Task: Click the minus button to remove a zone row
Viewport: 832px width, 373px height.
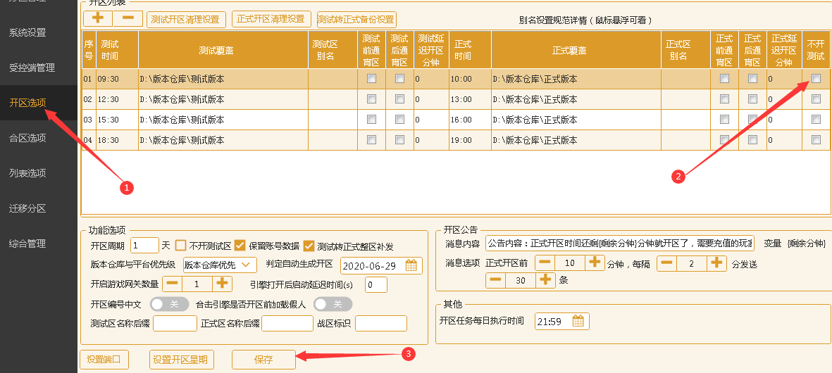Action: click(128, 19)
